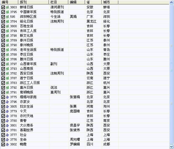
Task: Select the 云南 province cell
Action: [x=90, y=78]
